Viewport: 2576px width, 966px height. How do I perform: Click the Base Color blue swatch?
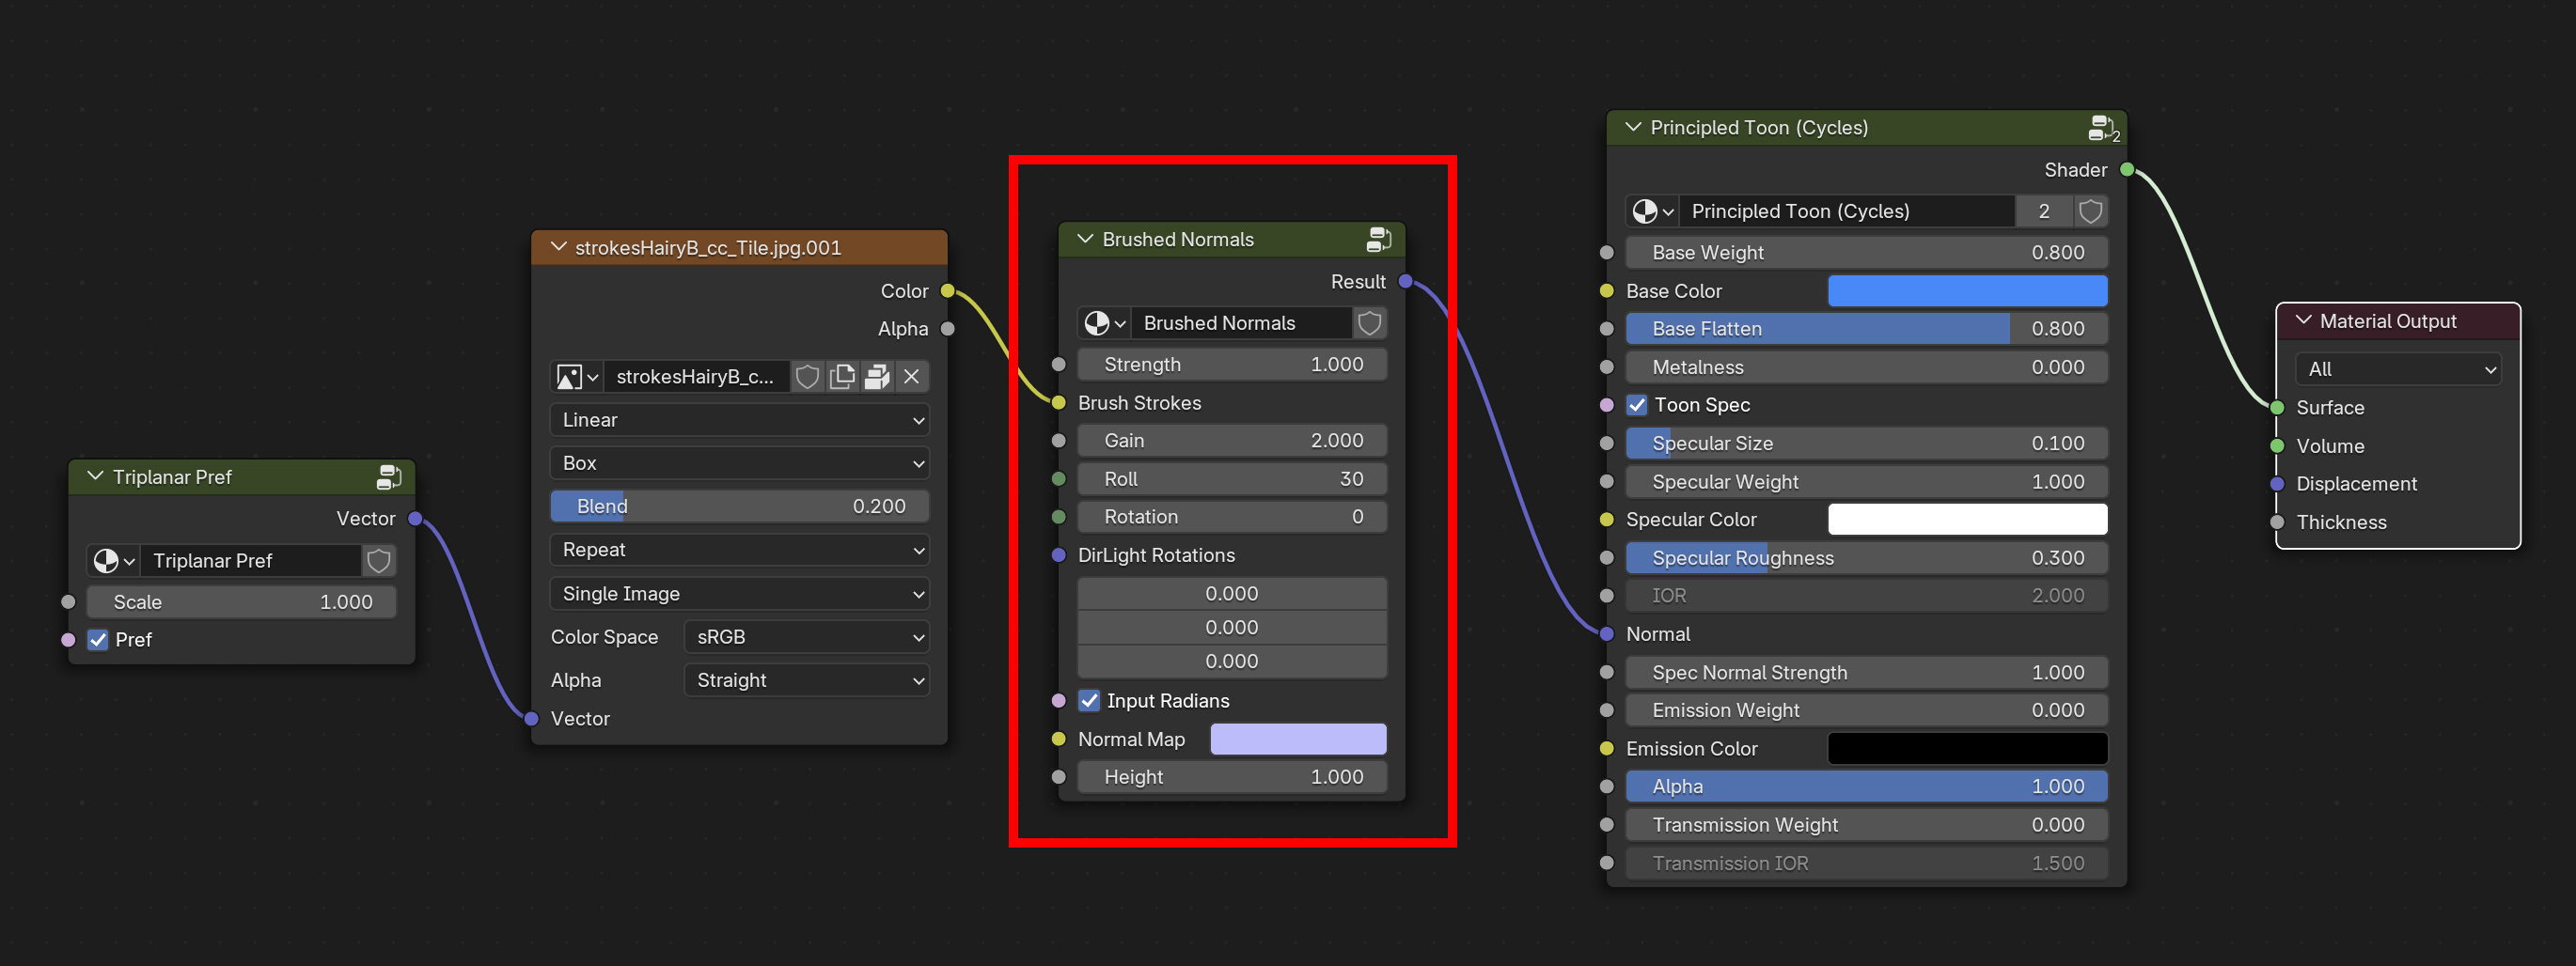(x=1966, y=291)
